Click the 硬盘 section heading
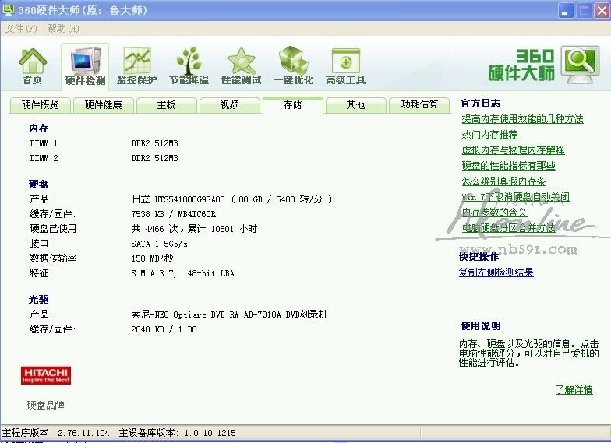The image size is (611, 443). pos(39,184)
